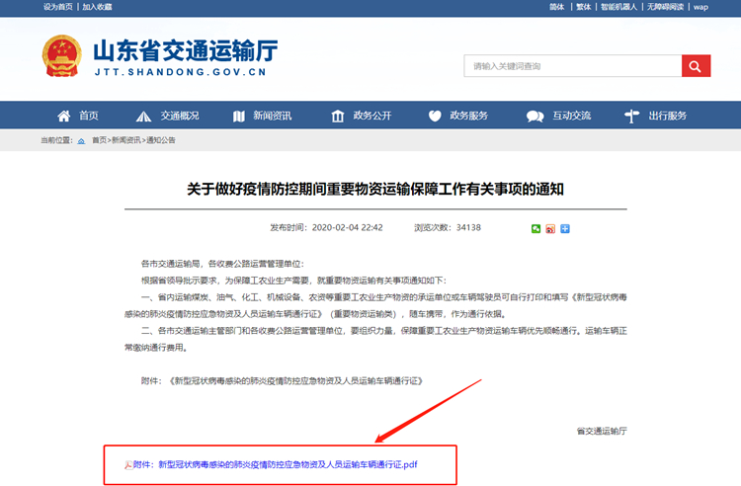Open the 智能机器人 link
Image resolution: width=741 pixels, height=486 pixels.
point(619,7)
